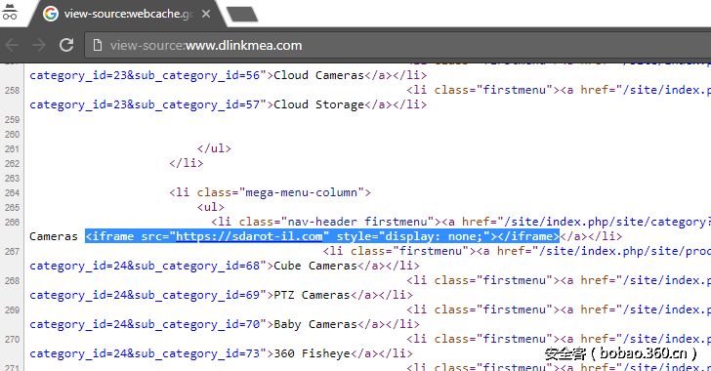
Task: Click the 'nav-header firstmenu' class value
Action: click(357, 222)
